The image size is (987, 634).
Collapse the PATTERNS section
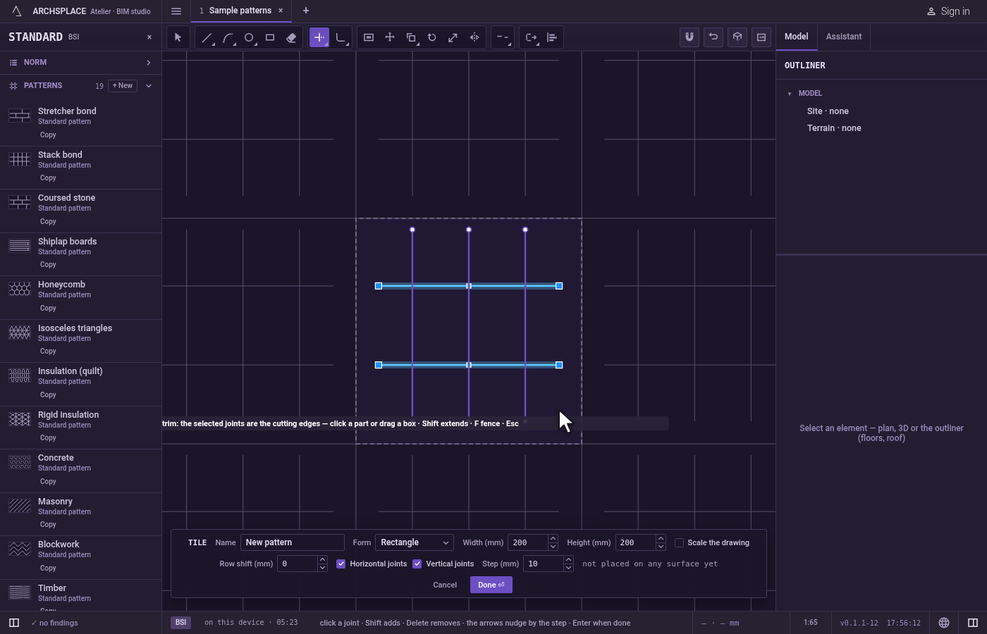149,86
